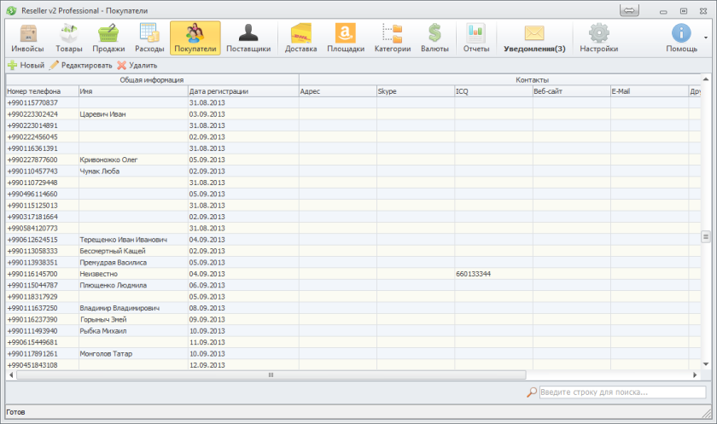The image size is (717, 424).
Task: Open the Поставщики (Suppliers) section
Action: pyautogui.click(x=248, y=38)
